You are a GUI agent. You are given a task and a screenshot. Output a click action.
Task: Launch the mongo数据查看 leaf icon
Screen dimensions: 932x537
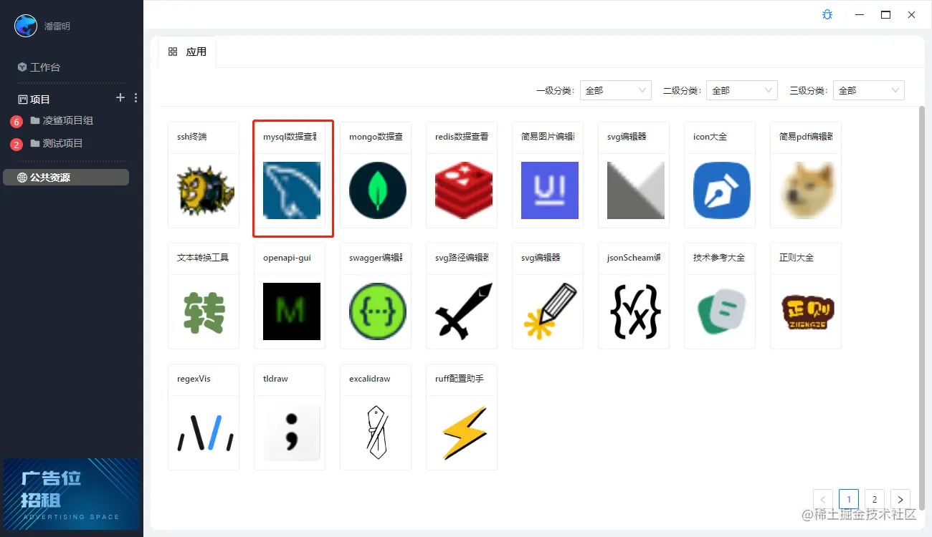[x=378, y=190]
